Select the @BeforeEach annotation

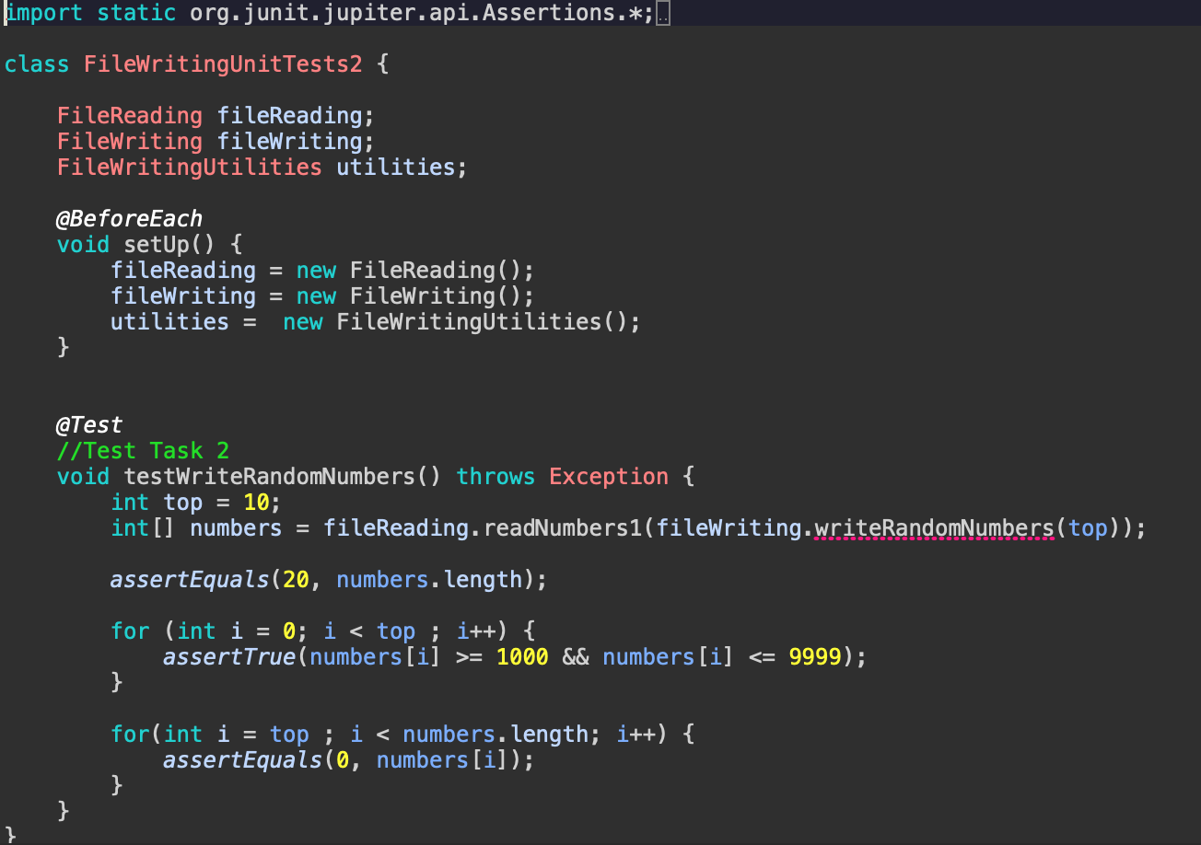click(129, 218)
